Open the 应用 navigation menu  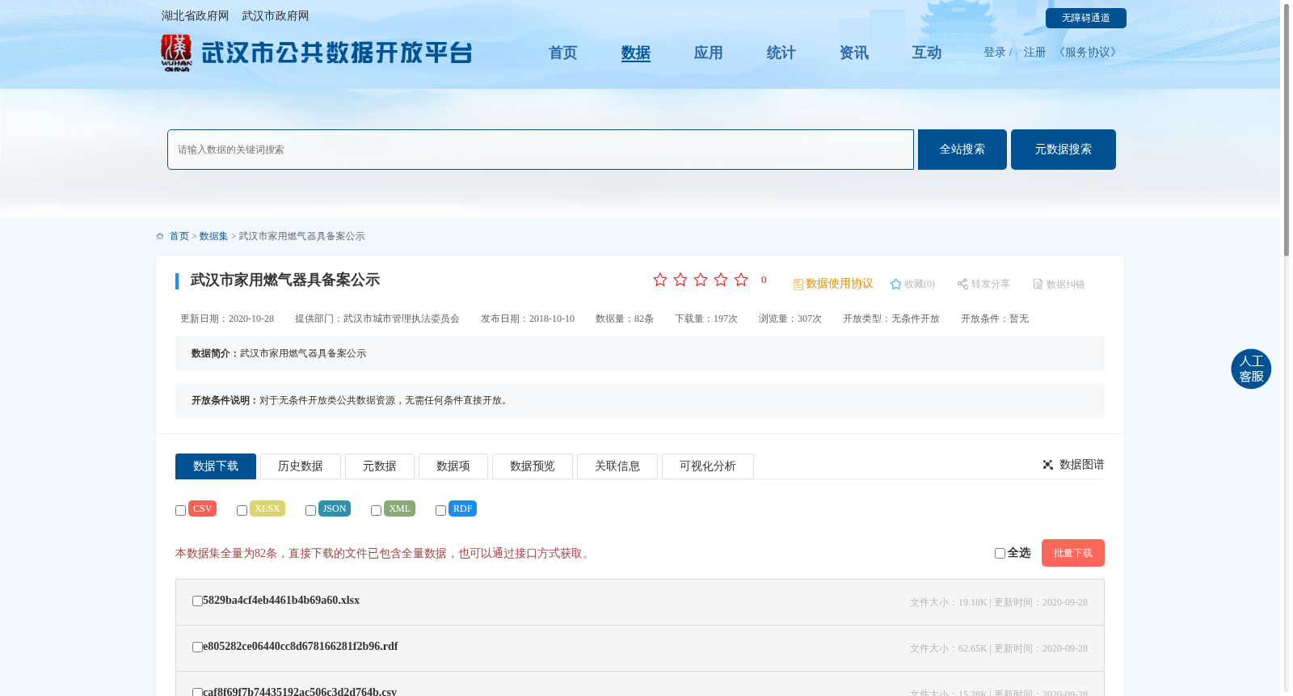pos(709,53)
